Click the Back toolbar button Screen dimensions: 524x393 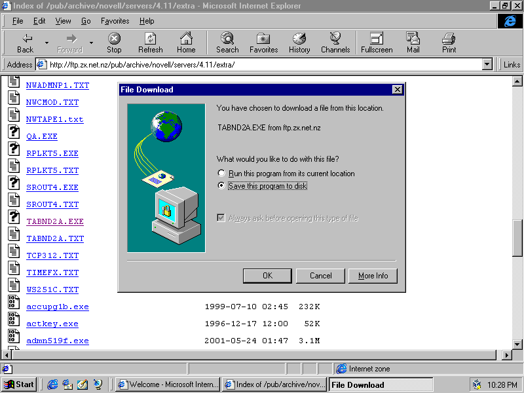(26, 43)
